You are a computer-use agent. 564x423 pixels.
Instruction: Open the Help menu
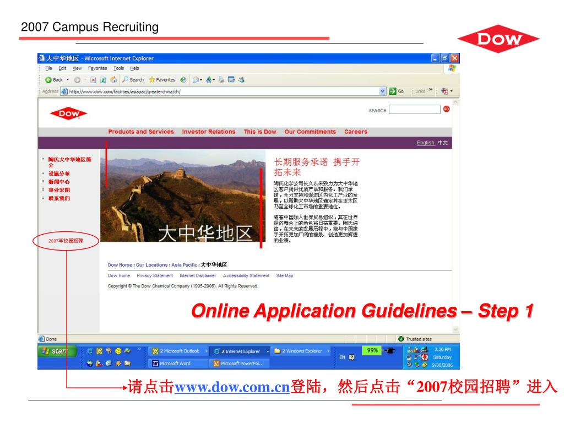(134, 68)
